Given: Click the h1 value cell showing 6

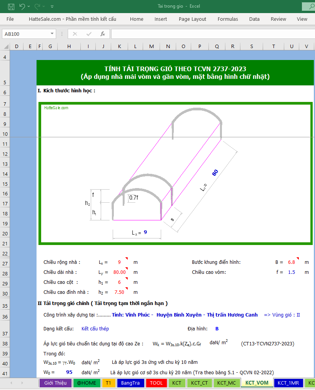Looking at the screenshot, I should [x=119, y=282].
